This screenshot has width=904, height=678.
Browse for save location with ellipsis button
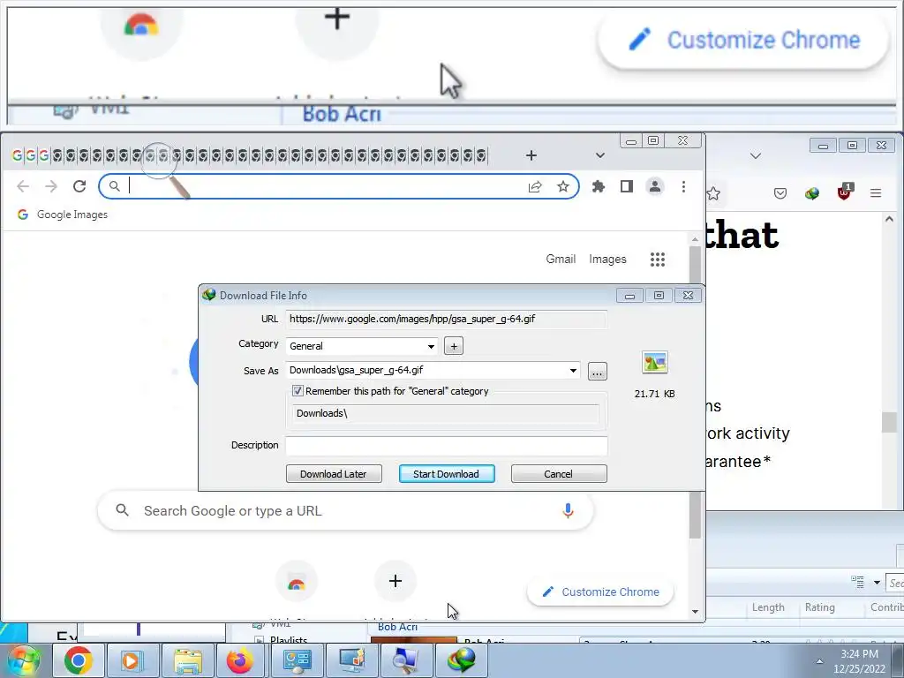598,372
